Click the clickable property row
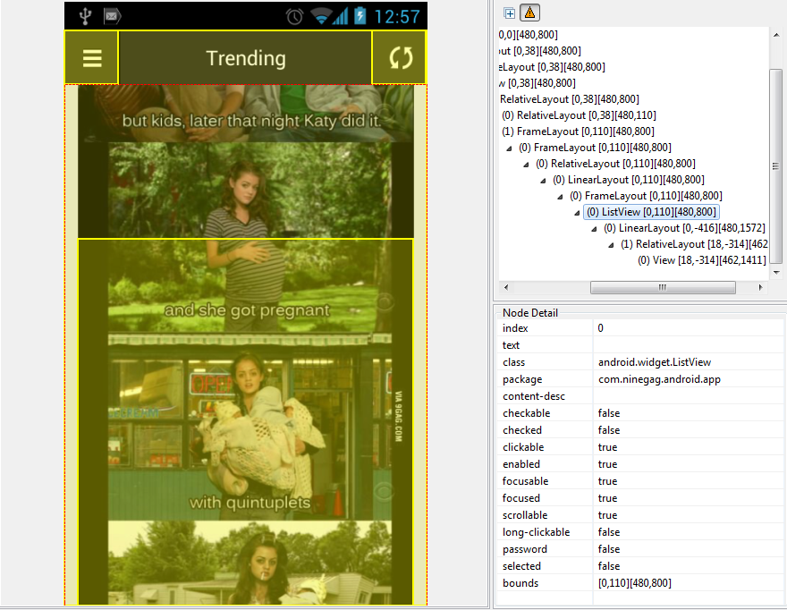The width and height of the screenshot is (787, 610). (x=640, y=447)
